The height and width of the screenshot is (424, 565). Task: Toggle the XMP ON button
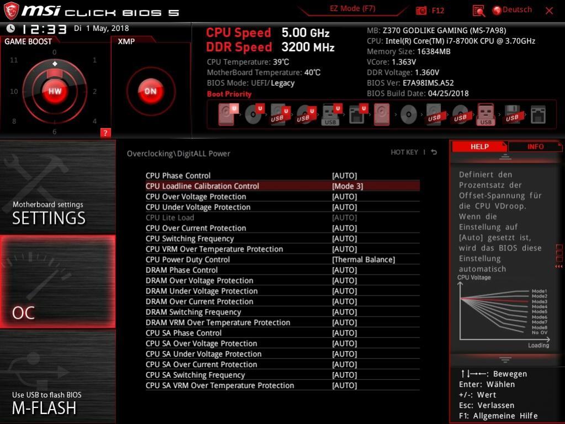151,91
